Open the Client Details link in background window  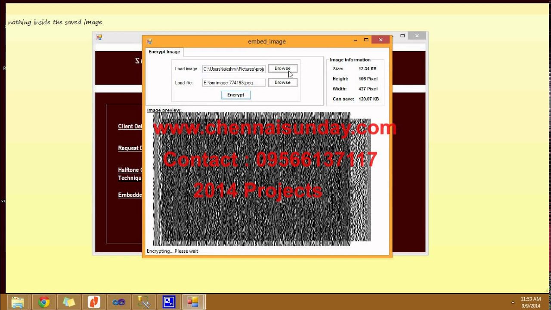coord(130,127)
